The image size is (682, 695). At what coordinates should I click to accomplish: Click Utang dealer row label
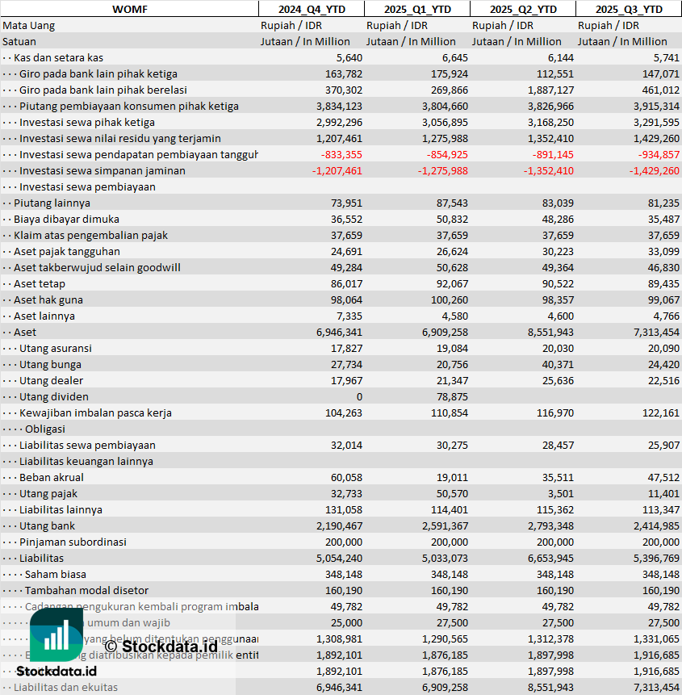tap(52, 381)
